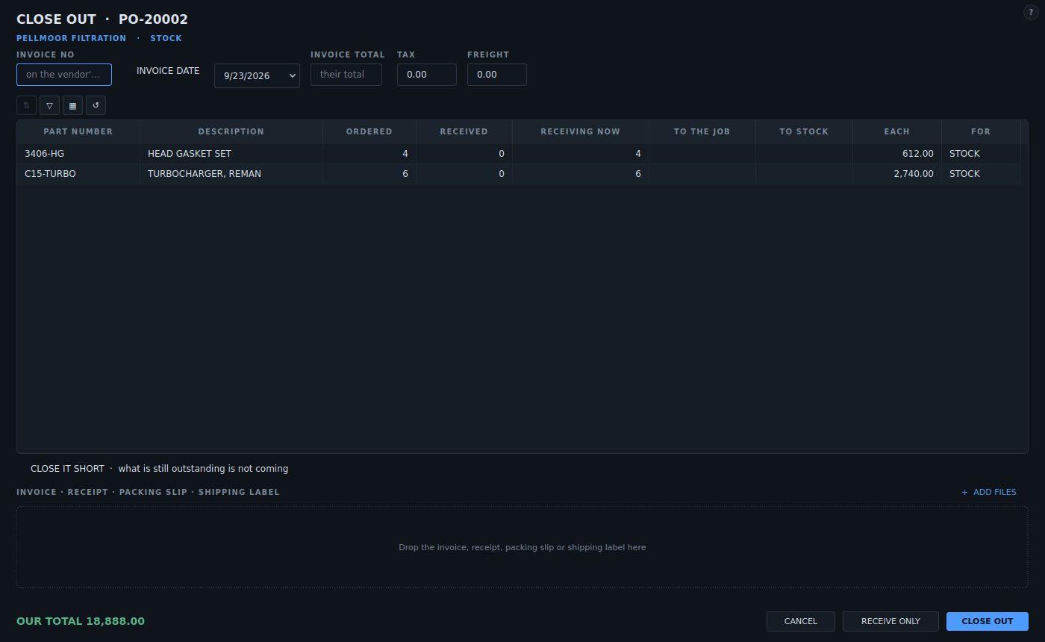This screenshot has width=1045, height=642.
Task: Click the CANCEL button
Action: pyautogui.click(x=801, y=621)
